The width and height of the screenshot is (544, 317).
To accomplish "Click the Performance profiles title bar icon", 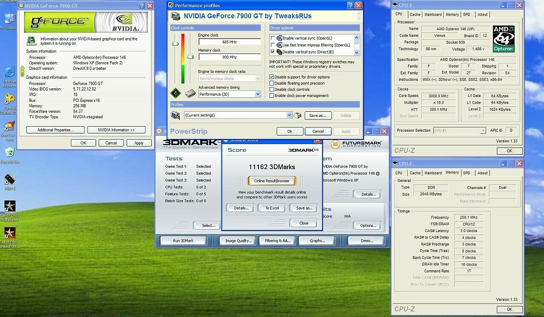I will coord(171,6).
